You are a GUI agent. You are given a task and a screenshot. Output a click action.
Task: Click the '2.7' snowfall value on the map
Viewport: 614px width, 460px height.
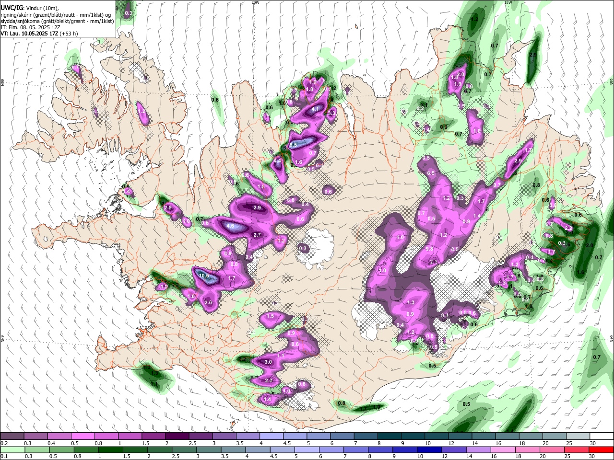tap(257, 235)
